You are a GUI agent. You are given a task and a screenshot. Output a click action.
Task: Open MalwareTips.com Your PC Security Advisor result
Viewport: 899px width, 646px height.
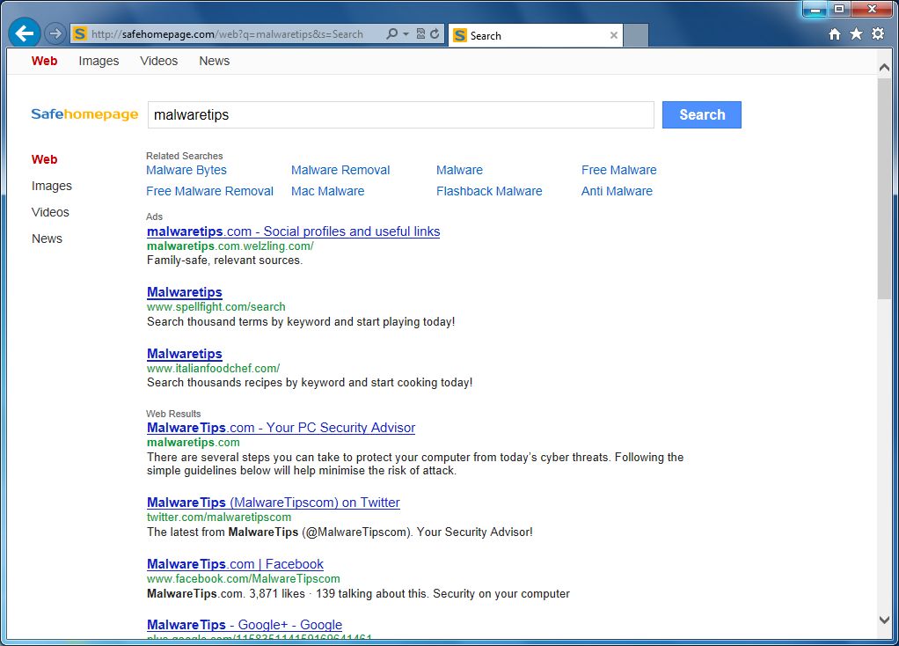[x=281, y=428]
